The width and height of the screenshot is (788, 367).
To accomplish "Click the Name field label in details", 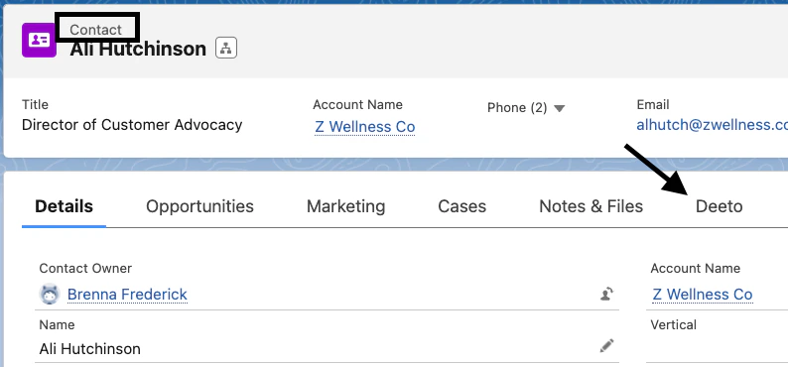I will pos(57,324).
